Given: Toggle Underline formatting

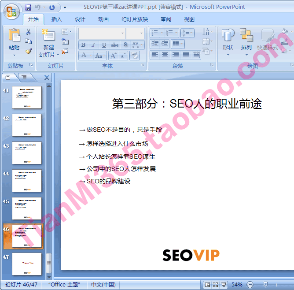Looking at the screenshot, I should (104, 45).
